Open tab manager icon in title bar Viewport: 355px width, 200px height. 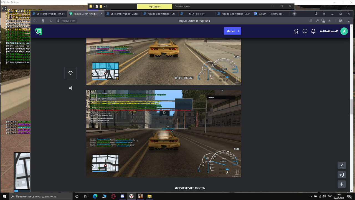pos(316,14)
